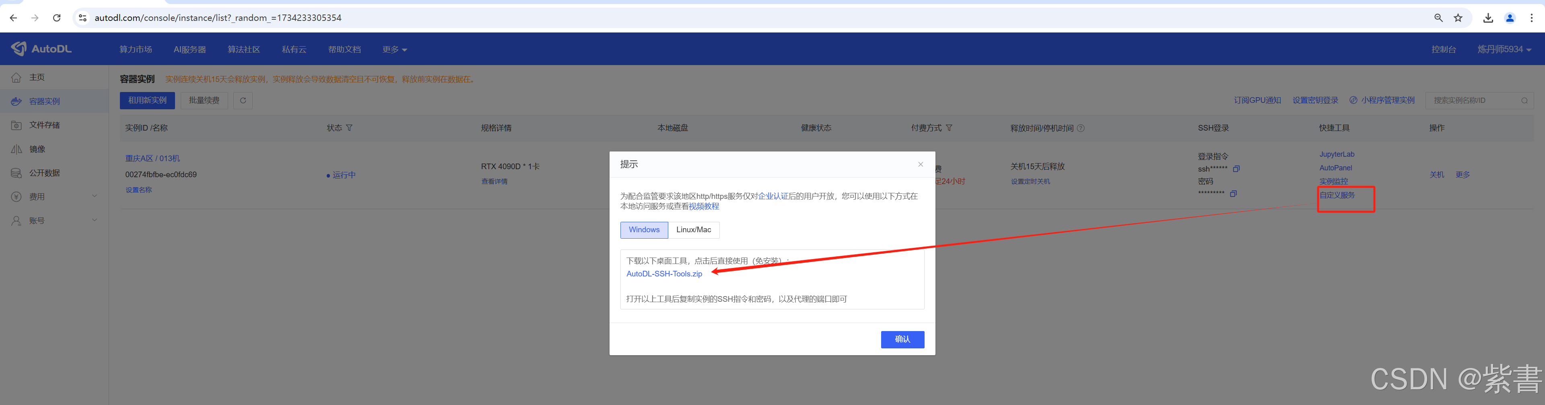Select 容器实例 in the sidebar

point(54,101)
